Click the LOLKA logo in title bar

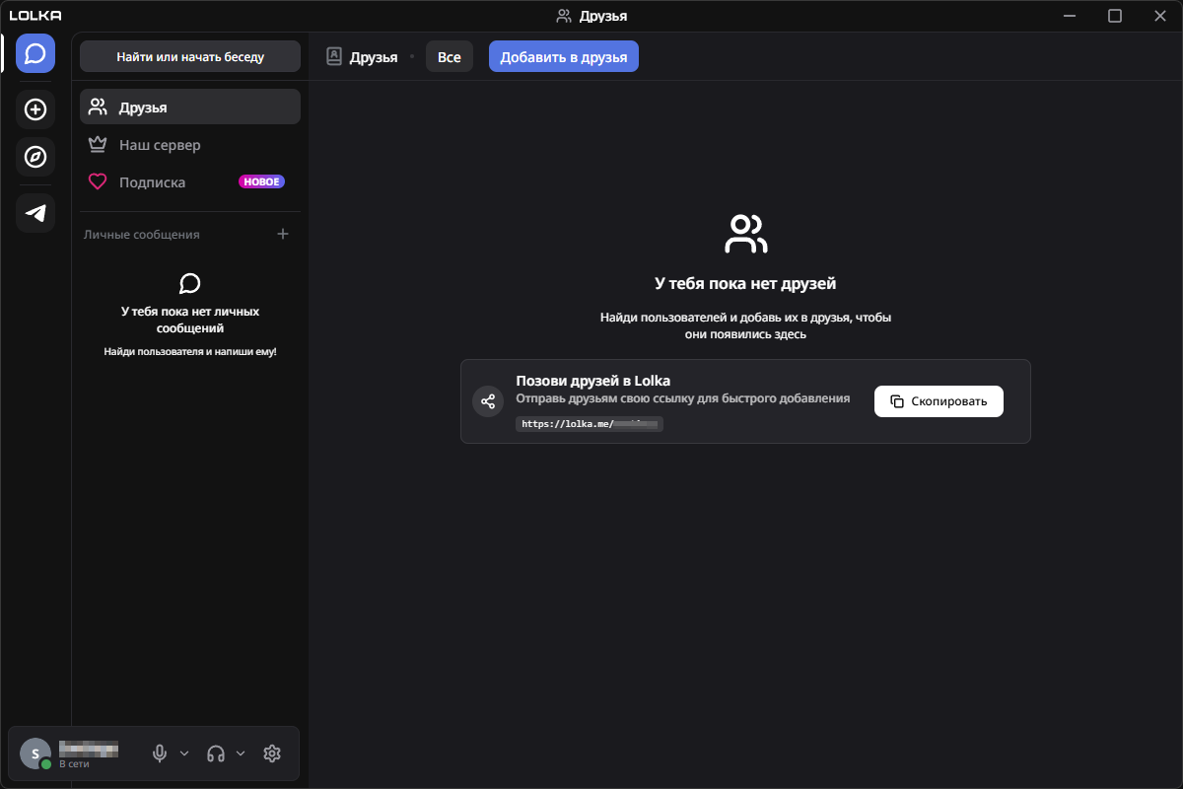point(35,15)
